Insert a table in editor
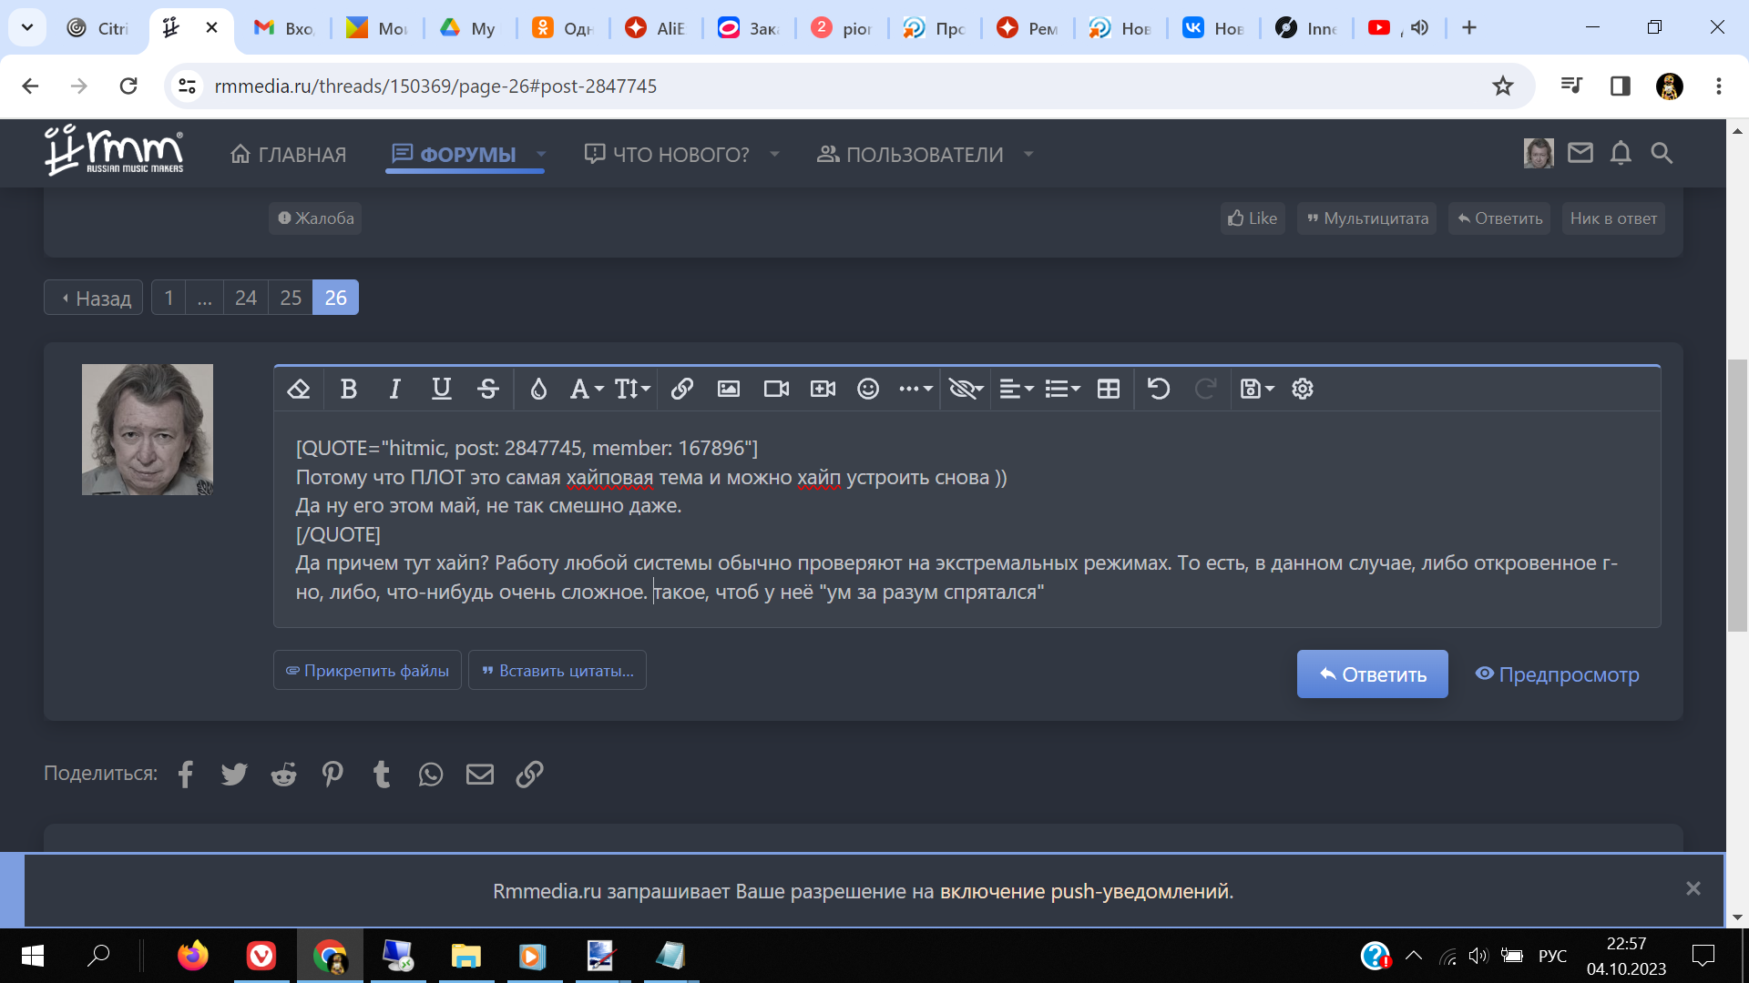1749x983 pixels. pyautogui.click(x=1109, y=390)
